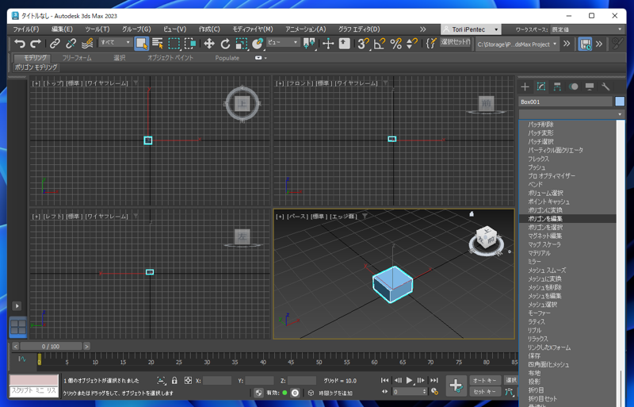Go to animation end frame
This screenshot has width=634, height=407.
pyautogui.click(x=433, y=380)
